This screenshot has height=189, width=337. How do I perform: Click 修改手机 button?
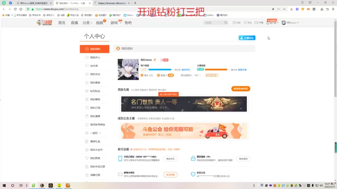point(171,159)
